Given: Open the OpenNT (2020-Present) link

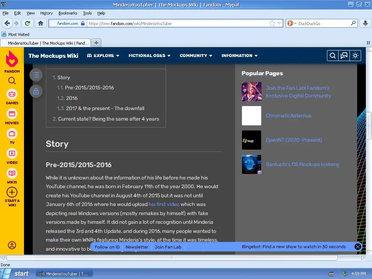Looking at the screenshot, I should [x=294, y=140].
